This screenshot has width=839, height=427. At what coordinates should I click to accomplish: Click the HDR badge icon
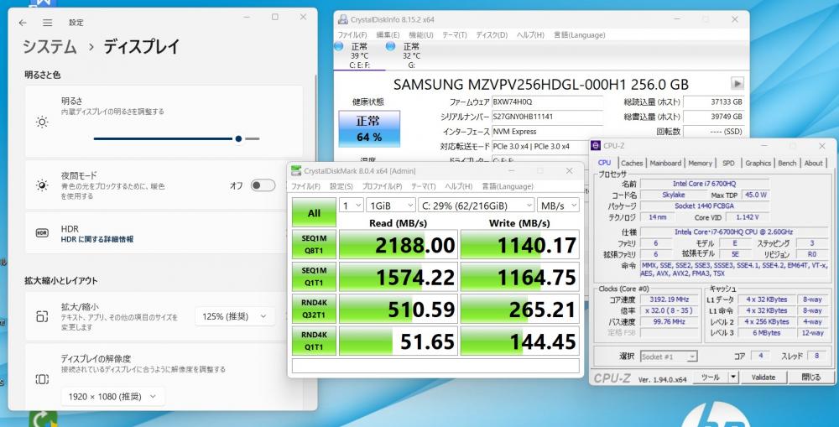point(42,232)
